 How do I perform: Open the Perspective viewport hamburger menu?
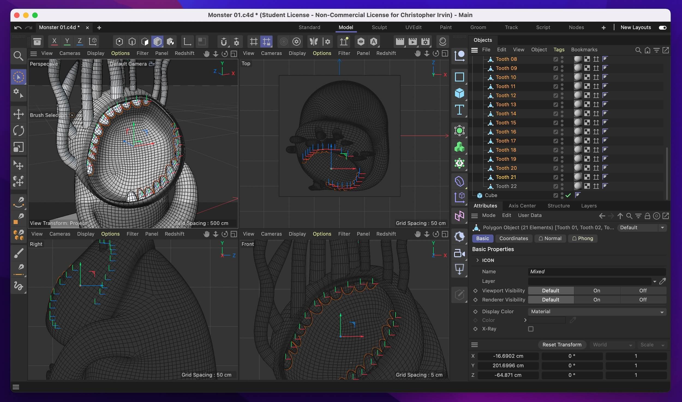point(34,53)
